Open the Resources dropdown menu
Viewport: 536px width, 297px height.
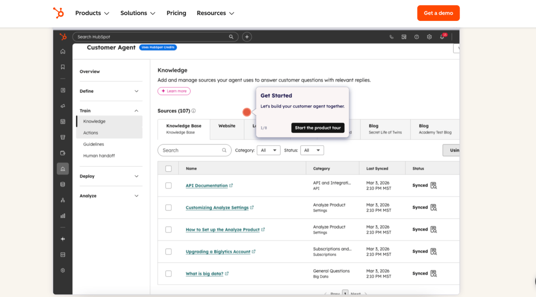[215, 13]
